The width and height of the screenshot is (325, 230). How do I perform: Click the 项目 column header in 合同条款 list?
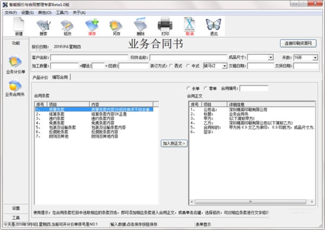click(x=69, y=104)
